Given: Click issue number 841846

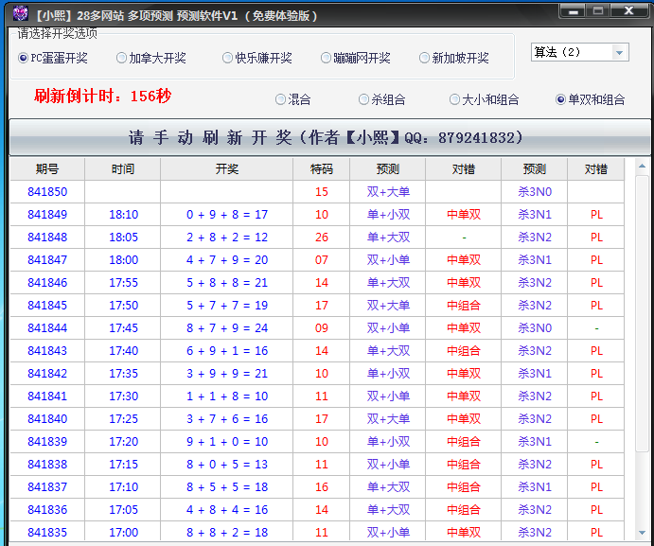Looking at the screenshot, I should pyautogui.click(x=47, y=283).
